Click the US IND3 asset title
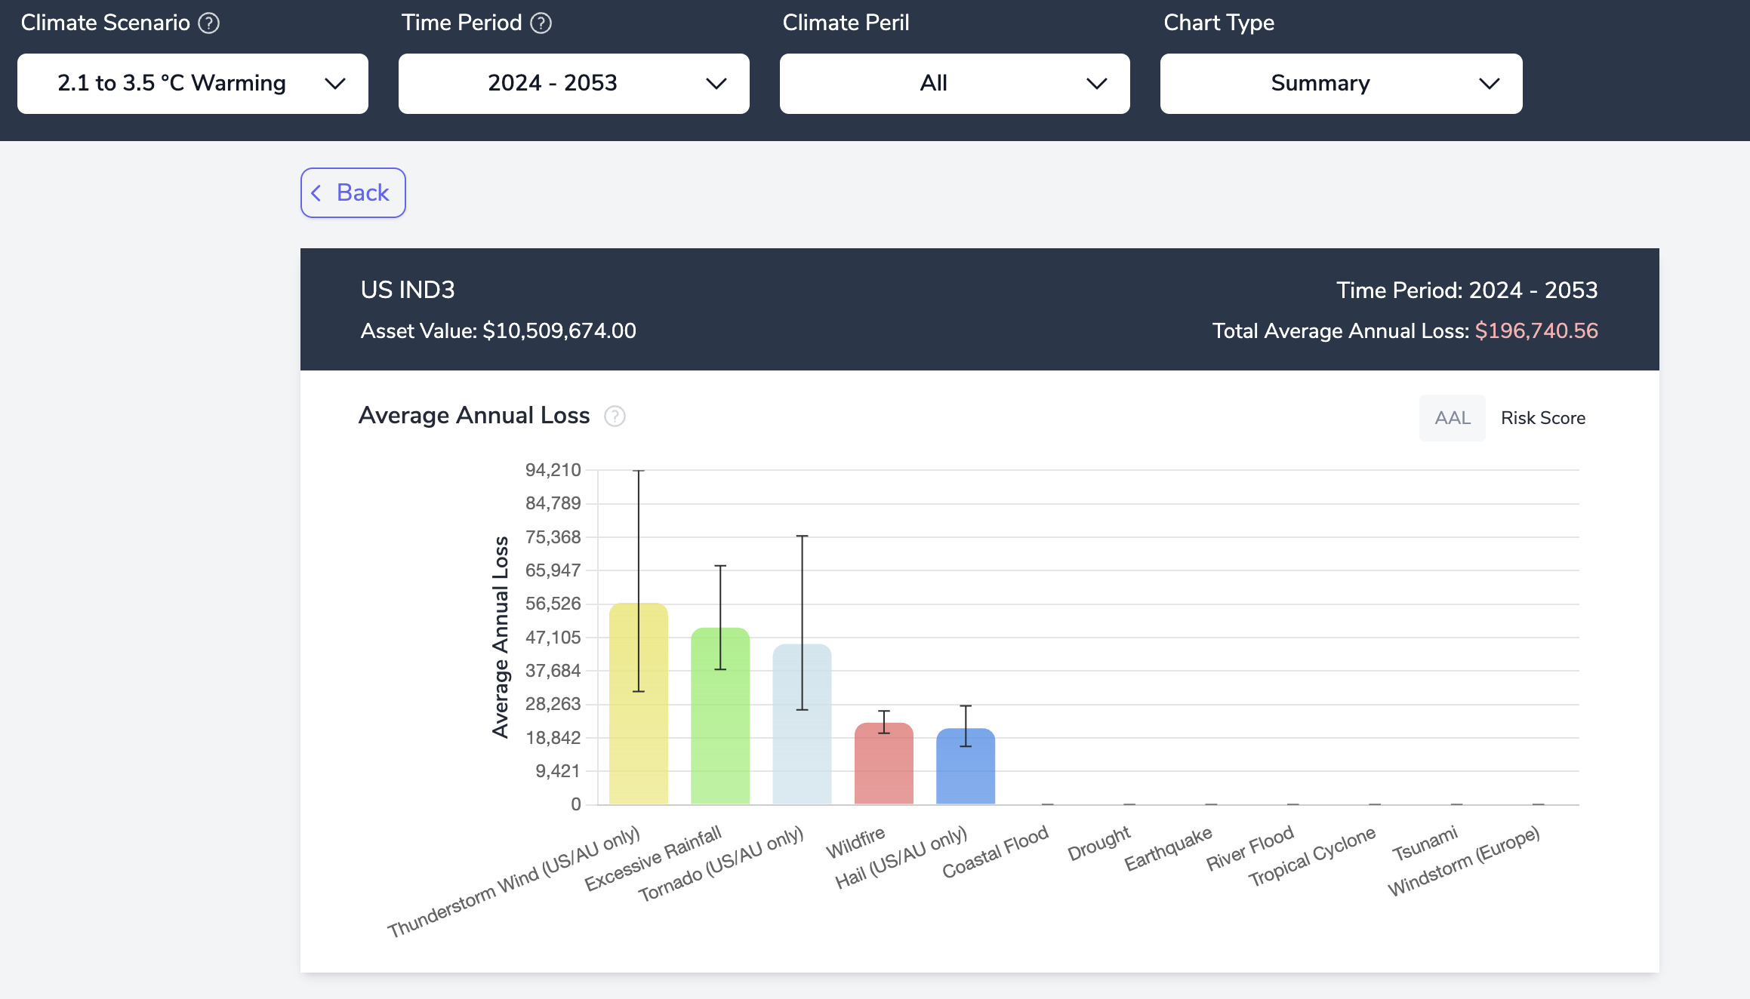The height and width of the screenshot is (999, 1750). click(408, 290)
